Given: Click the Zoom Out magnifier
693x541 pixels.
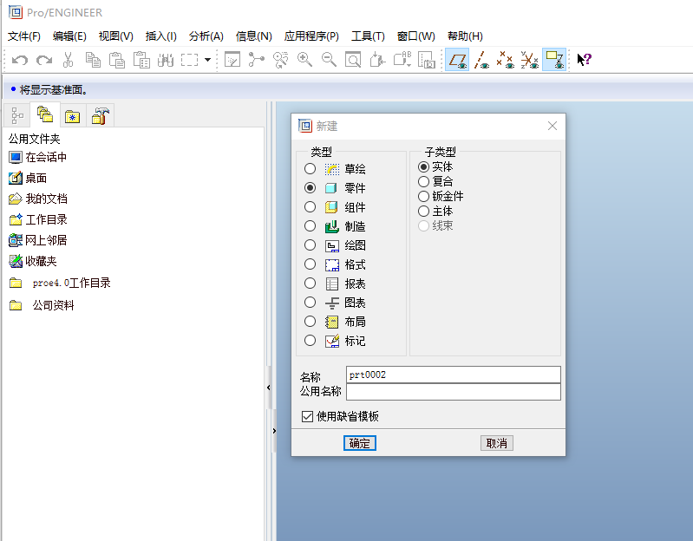Looking at the screenshot, I should click(329, 60).
